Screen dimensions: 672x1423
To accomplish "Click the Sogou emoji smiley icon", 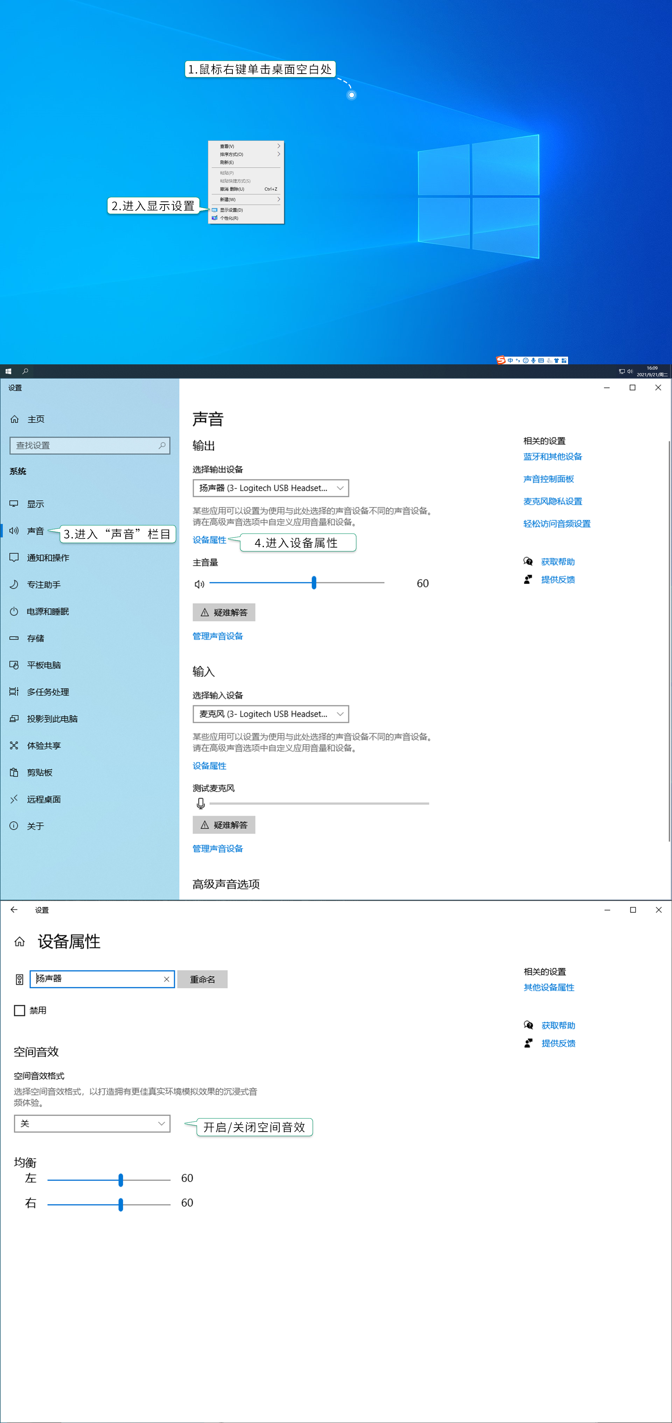I will [526, 360].
